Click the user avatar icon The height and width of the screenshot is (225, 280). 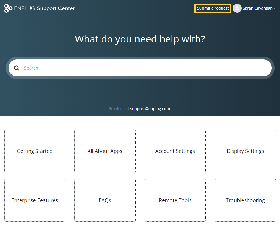[x=237, y=8]
